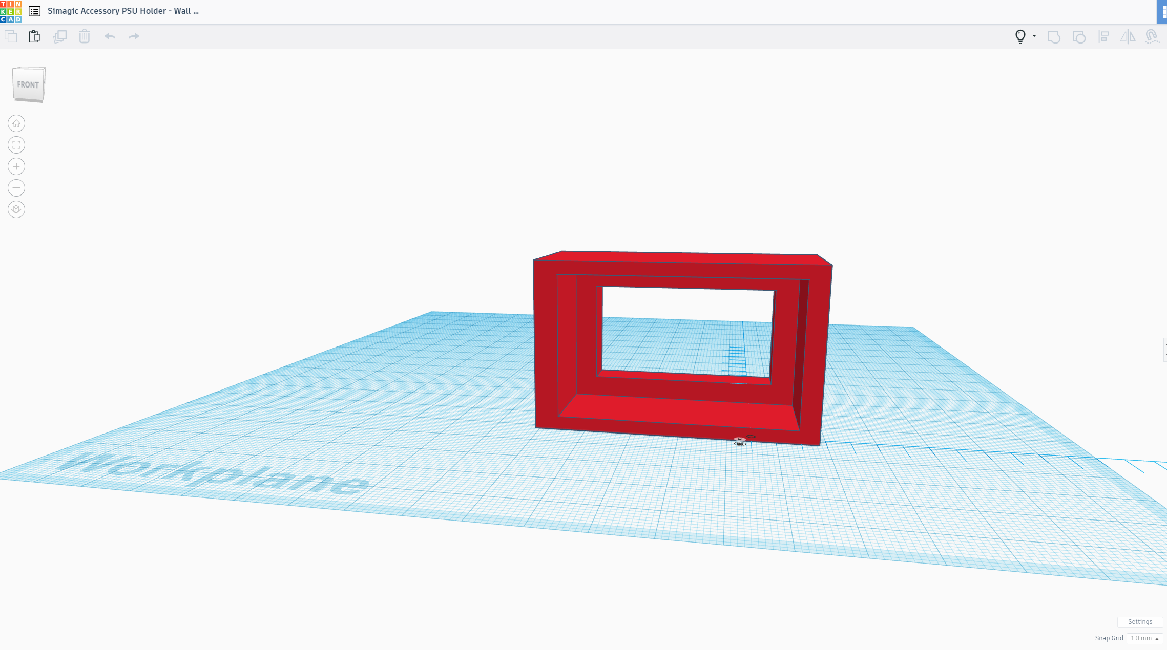
Task: Click the Copy icon in toolbar
Action: 11,36
